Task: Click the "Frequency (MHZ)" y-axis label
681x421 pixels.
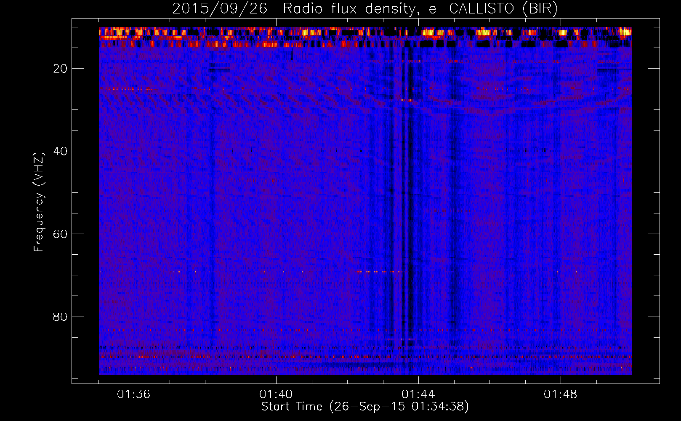Action: [x=39, y=202]
